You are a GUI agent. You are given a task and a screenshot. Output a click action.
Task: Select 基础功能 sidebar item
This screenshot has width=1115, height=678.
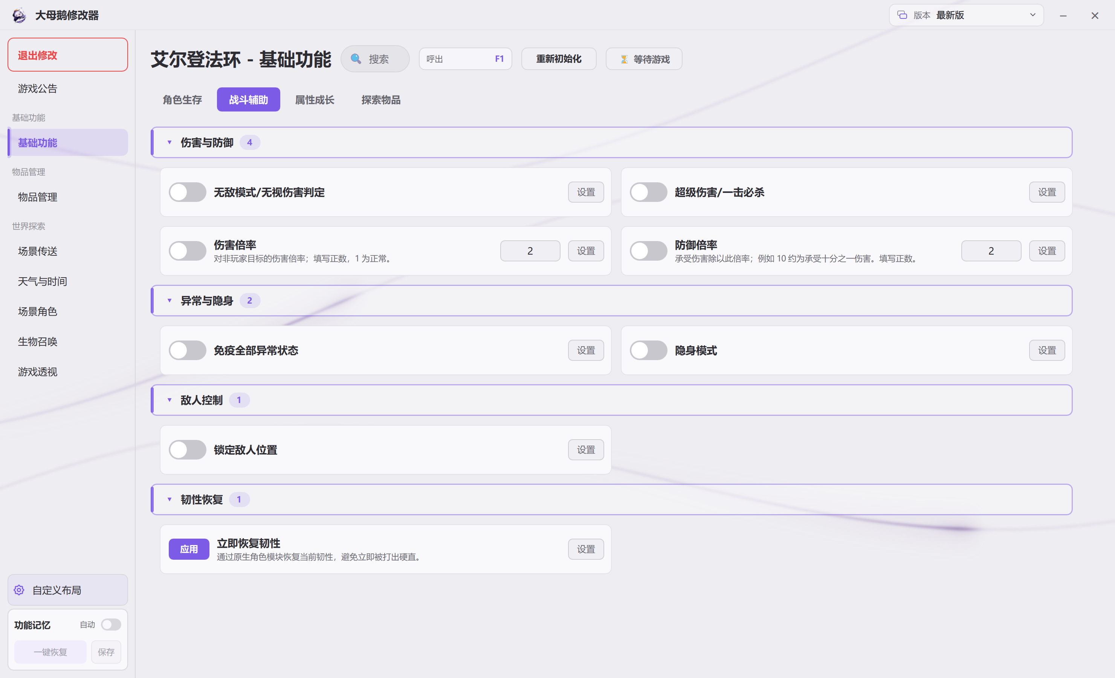click(68, 143)
